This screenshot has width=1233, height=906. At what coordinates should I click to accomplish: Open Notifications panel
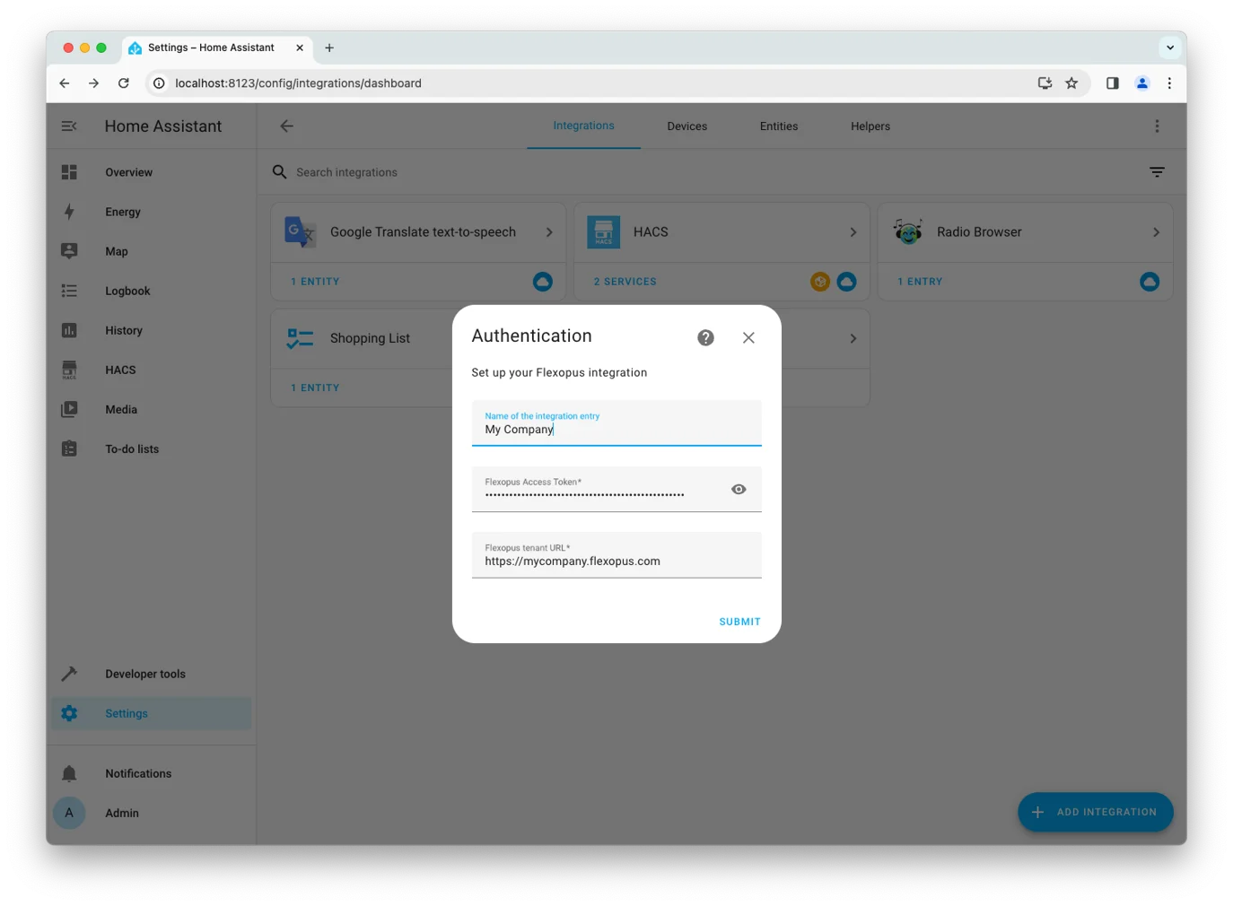(137, 773)
